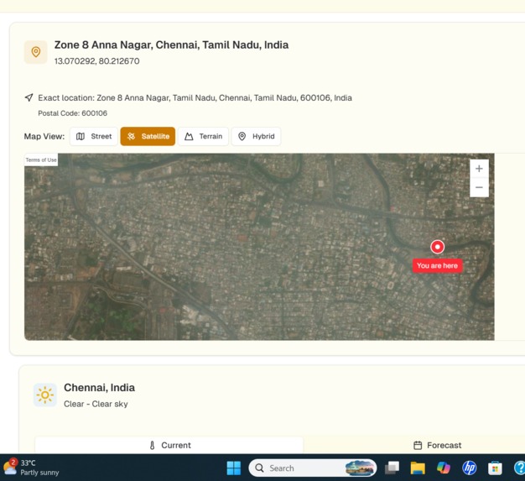Image resolution: width=525 pixels, height=481 pixels.
Task: Open the taskbar weather widget showing 33°C
Action: 31,468
